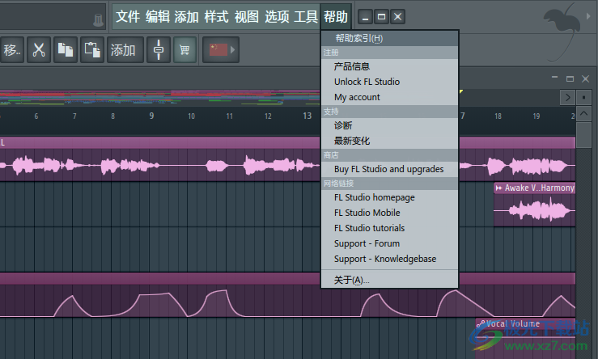Viewport: 598px width, 359px height.
Task: Click the vertical scrollbar thumb in playlist
Action: point(583,135)
